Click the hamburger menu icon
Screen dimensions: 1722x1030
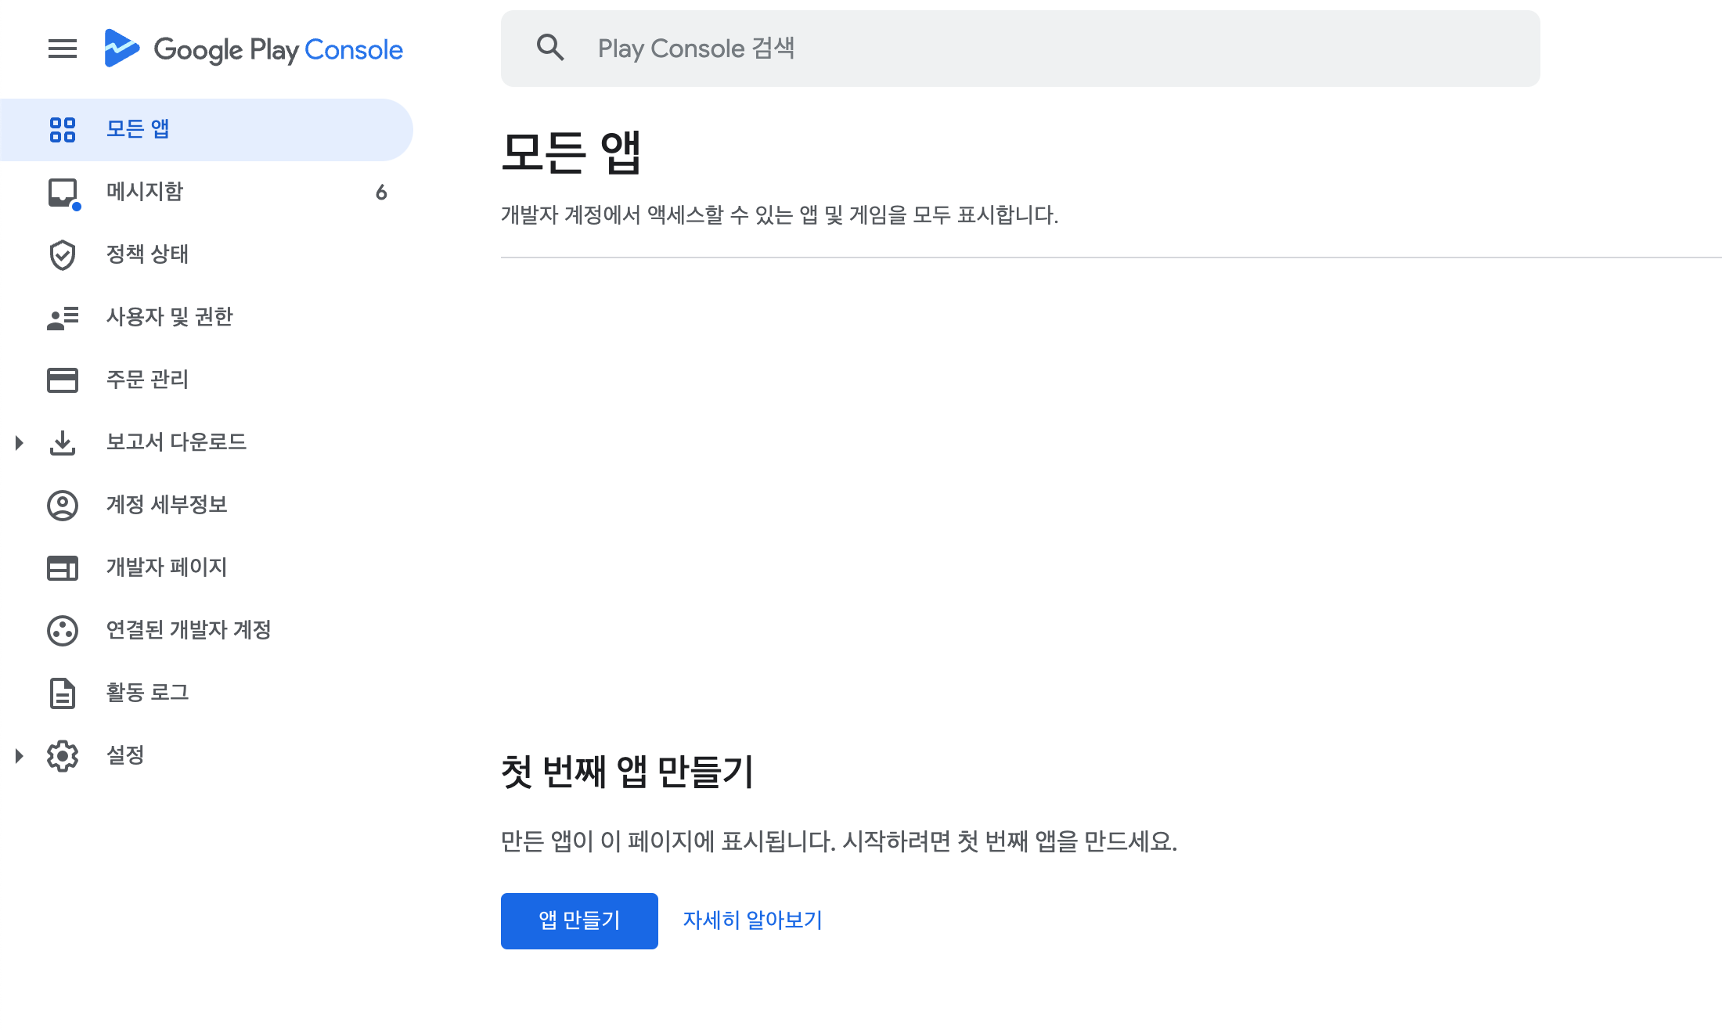(x=63, y=49)
